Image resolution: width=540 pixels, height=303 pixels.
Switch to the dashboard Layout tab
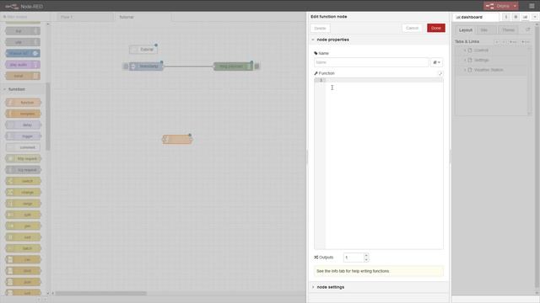click(466, 30)
